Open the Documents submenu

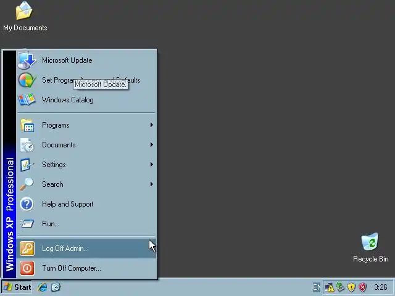[86, 145]
